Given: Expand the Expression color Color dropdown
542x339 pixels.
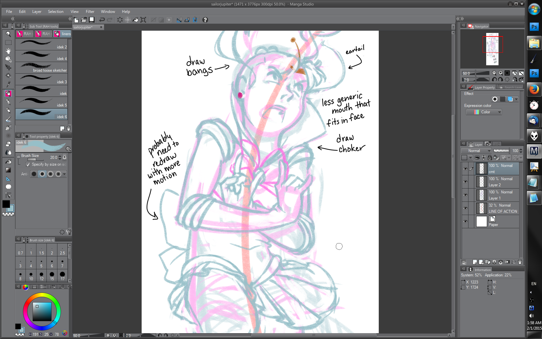Looking at the screenshot, I should click(484, 112).
